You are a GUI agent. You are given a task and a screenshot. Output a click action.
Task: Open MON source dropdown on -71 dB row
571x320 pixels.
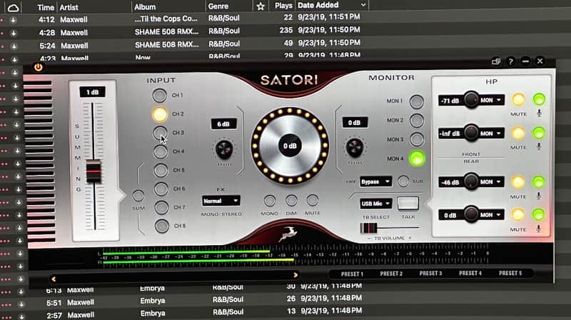pyautogui.click(x=492, y=100)
